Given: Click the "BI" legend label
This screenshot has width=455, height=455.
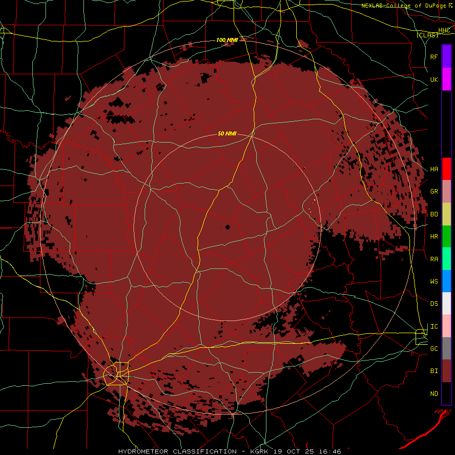Looking at the screenshot, I should [434, 371].
